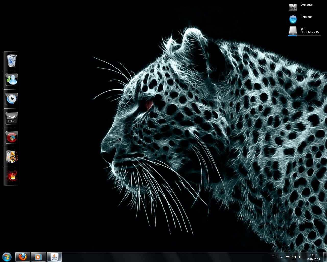Image resolution: width=327 pixels, height=262 pixels.
Task: Launch Steam from the sidebar dock
Action: (x=11, y=118)
